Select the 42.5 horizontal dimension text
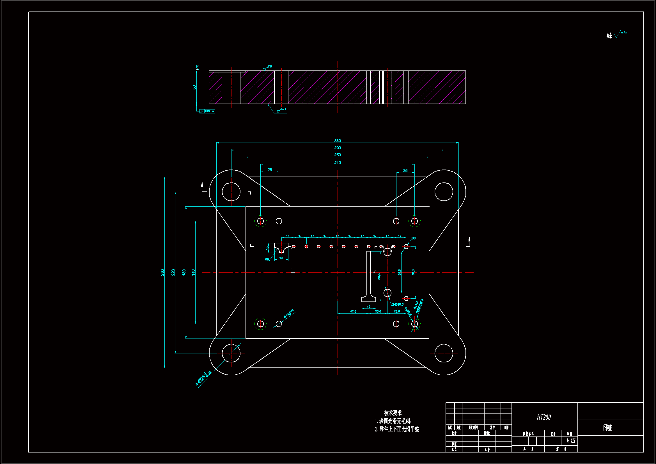This screenshot has height=464, width=656. pos(353,311)
